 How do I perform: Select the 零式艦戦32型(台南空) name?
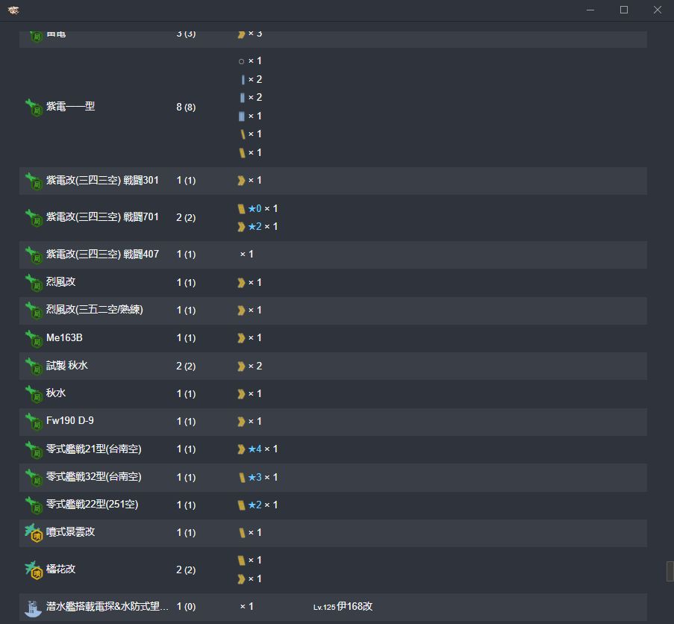pyautogui.click(x=94, y=477)
